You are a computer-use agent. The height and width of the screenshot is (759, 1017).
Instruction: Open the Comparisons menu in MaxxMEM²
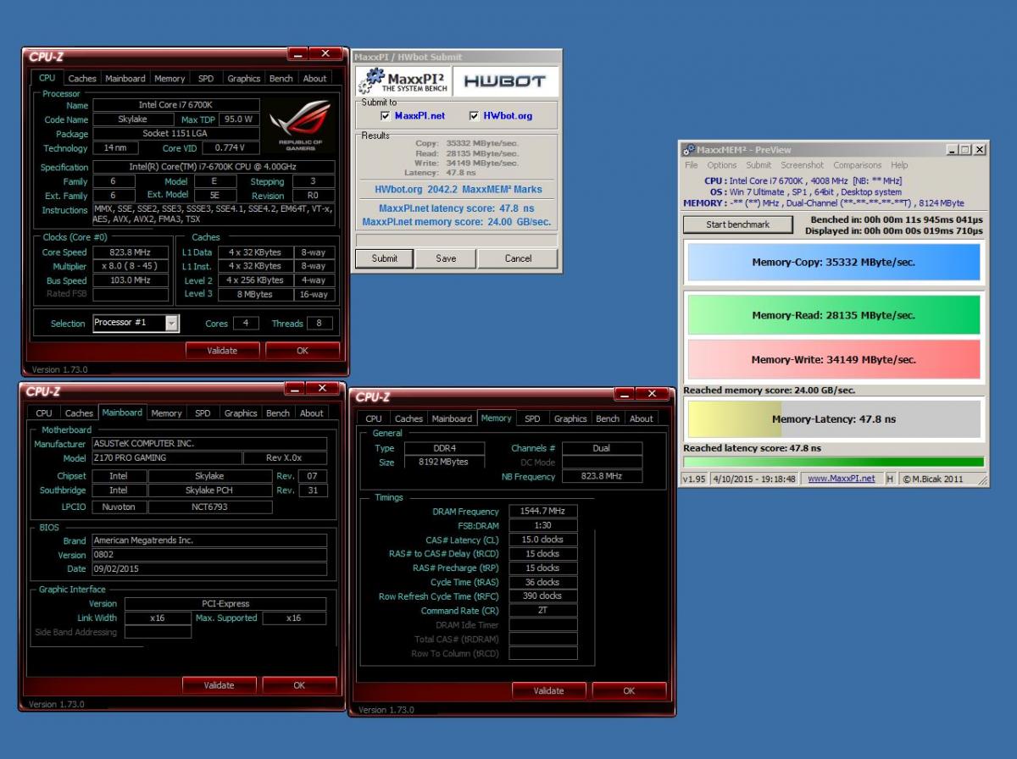(858, 165)
